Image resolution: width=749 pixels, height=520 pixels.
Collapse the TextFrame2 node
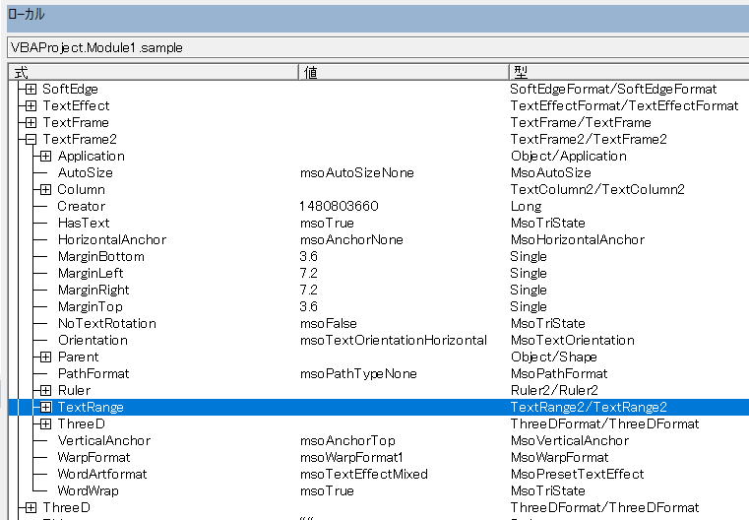tap(31, 139)
